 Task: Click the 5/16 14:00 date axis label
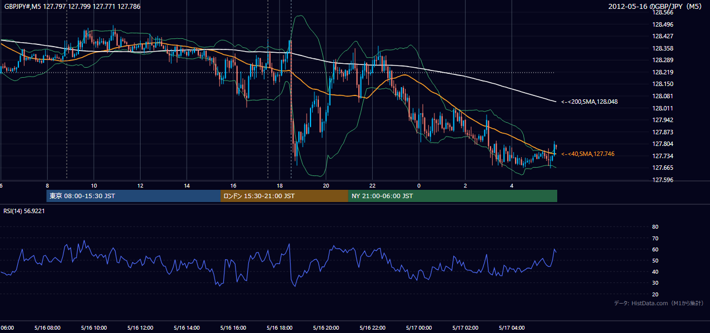(x=187, y=328)
